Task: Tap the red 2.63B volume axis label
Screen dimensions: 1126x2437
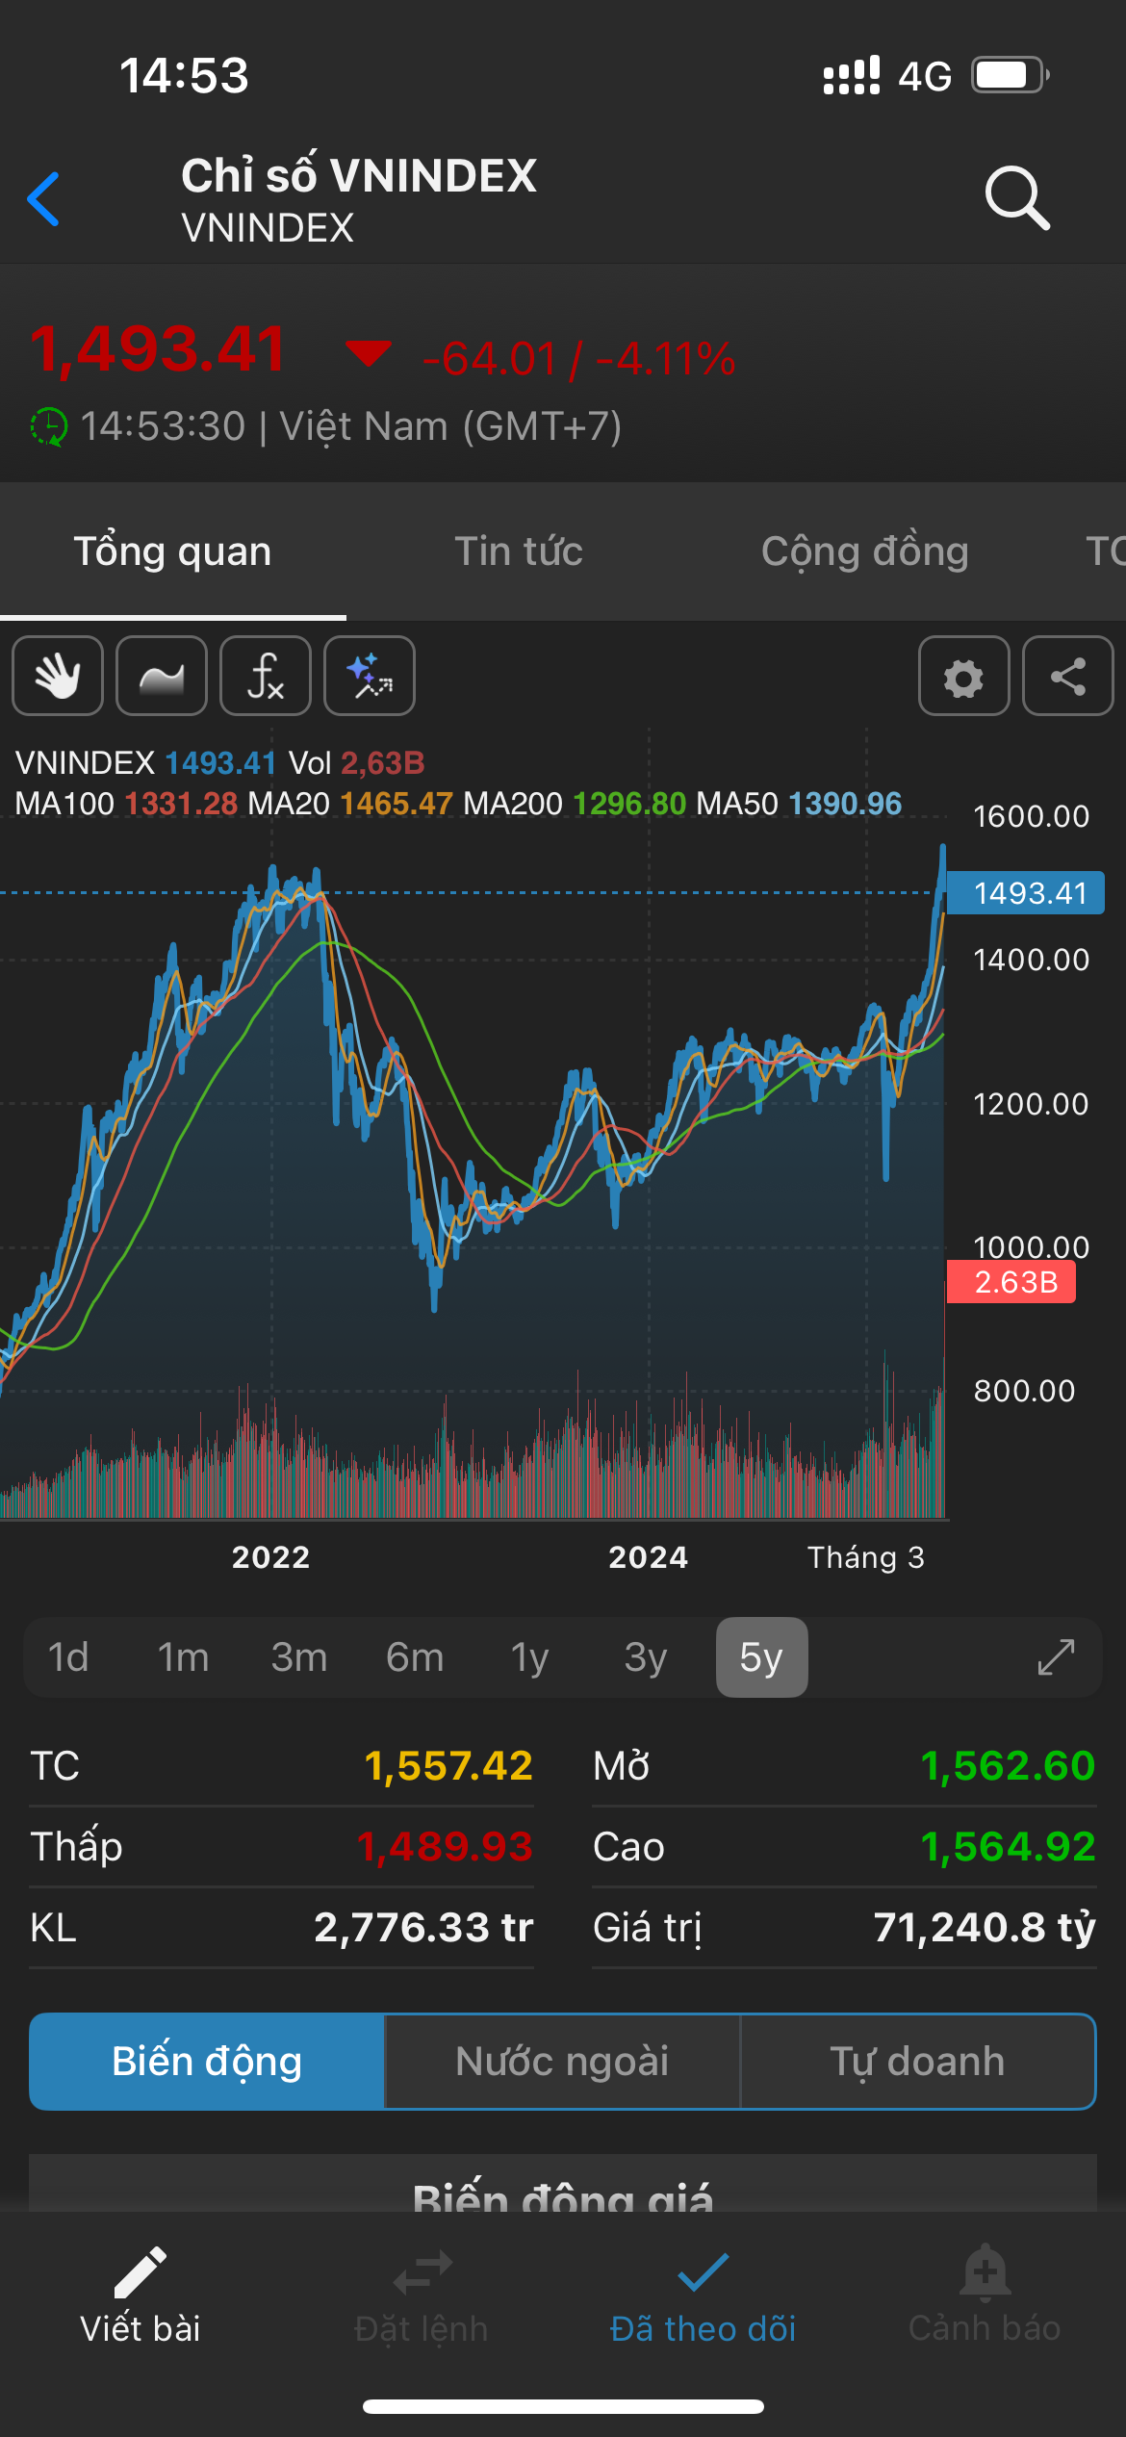Action: (1011, 1282)
